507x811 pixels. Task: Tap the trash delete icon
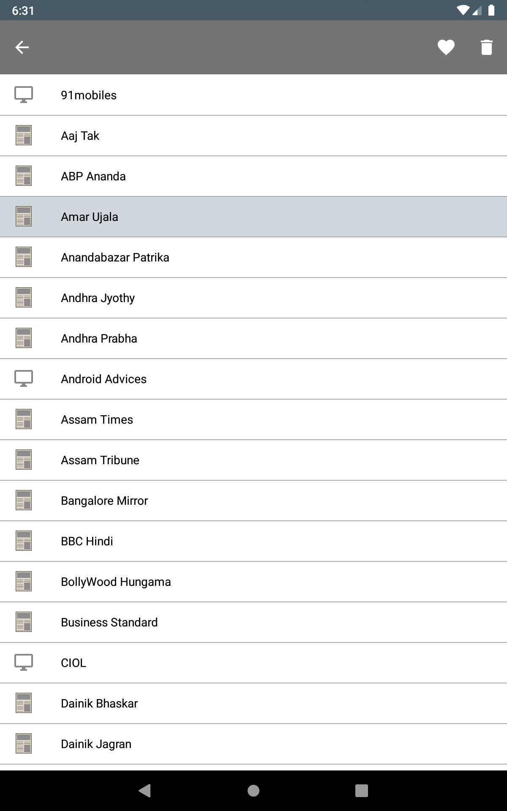click(x=486, y=47)
